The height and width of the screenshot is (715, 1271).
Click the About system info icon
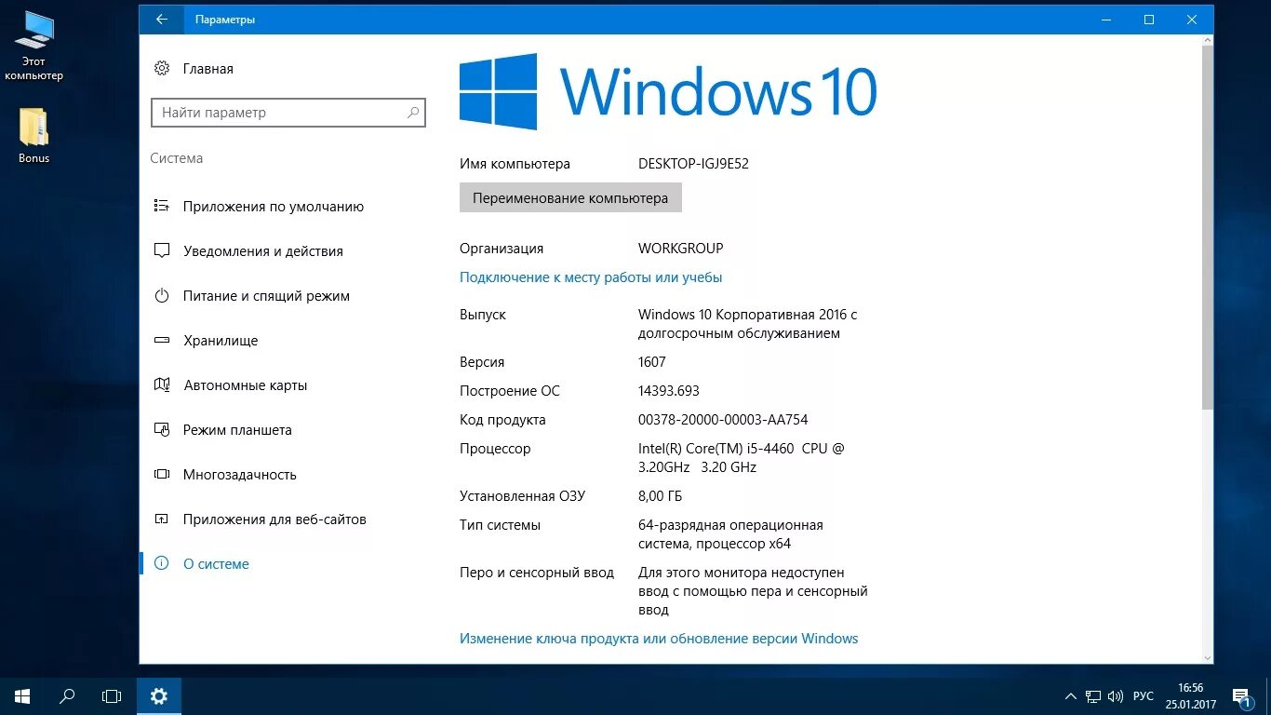point(162,563)
